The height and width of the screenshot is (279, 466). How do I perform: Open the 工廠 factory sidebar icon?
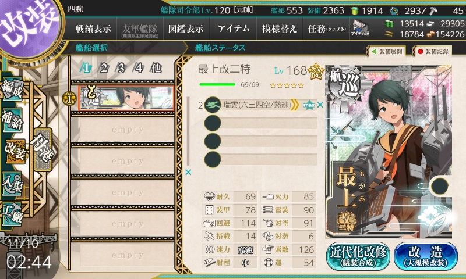point(12,214)
